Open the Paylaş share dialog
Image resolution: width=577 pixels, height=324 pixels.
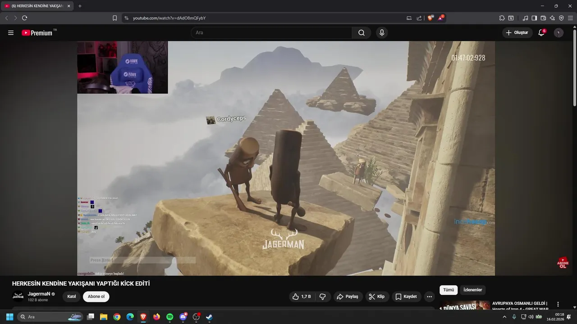click(347, 297)
